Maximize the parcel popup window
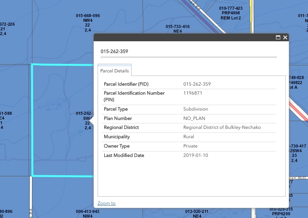The height and width of the screenshot is (218, 308). 278,37
